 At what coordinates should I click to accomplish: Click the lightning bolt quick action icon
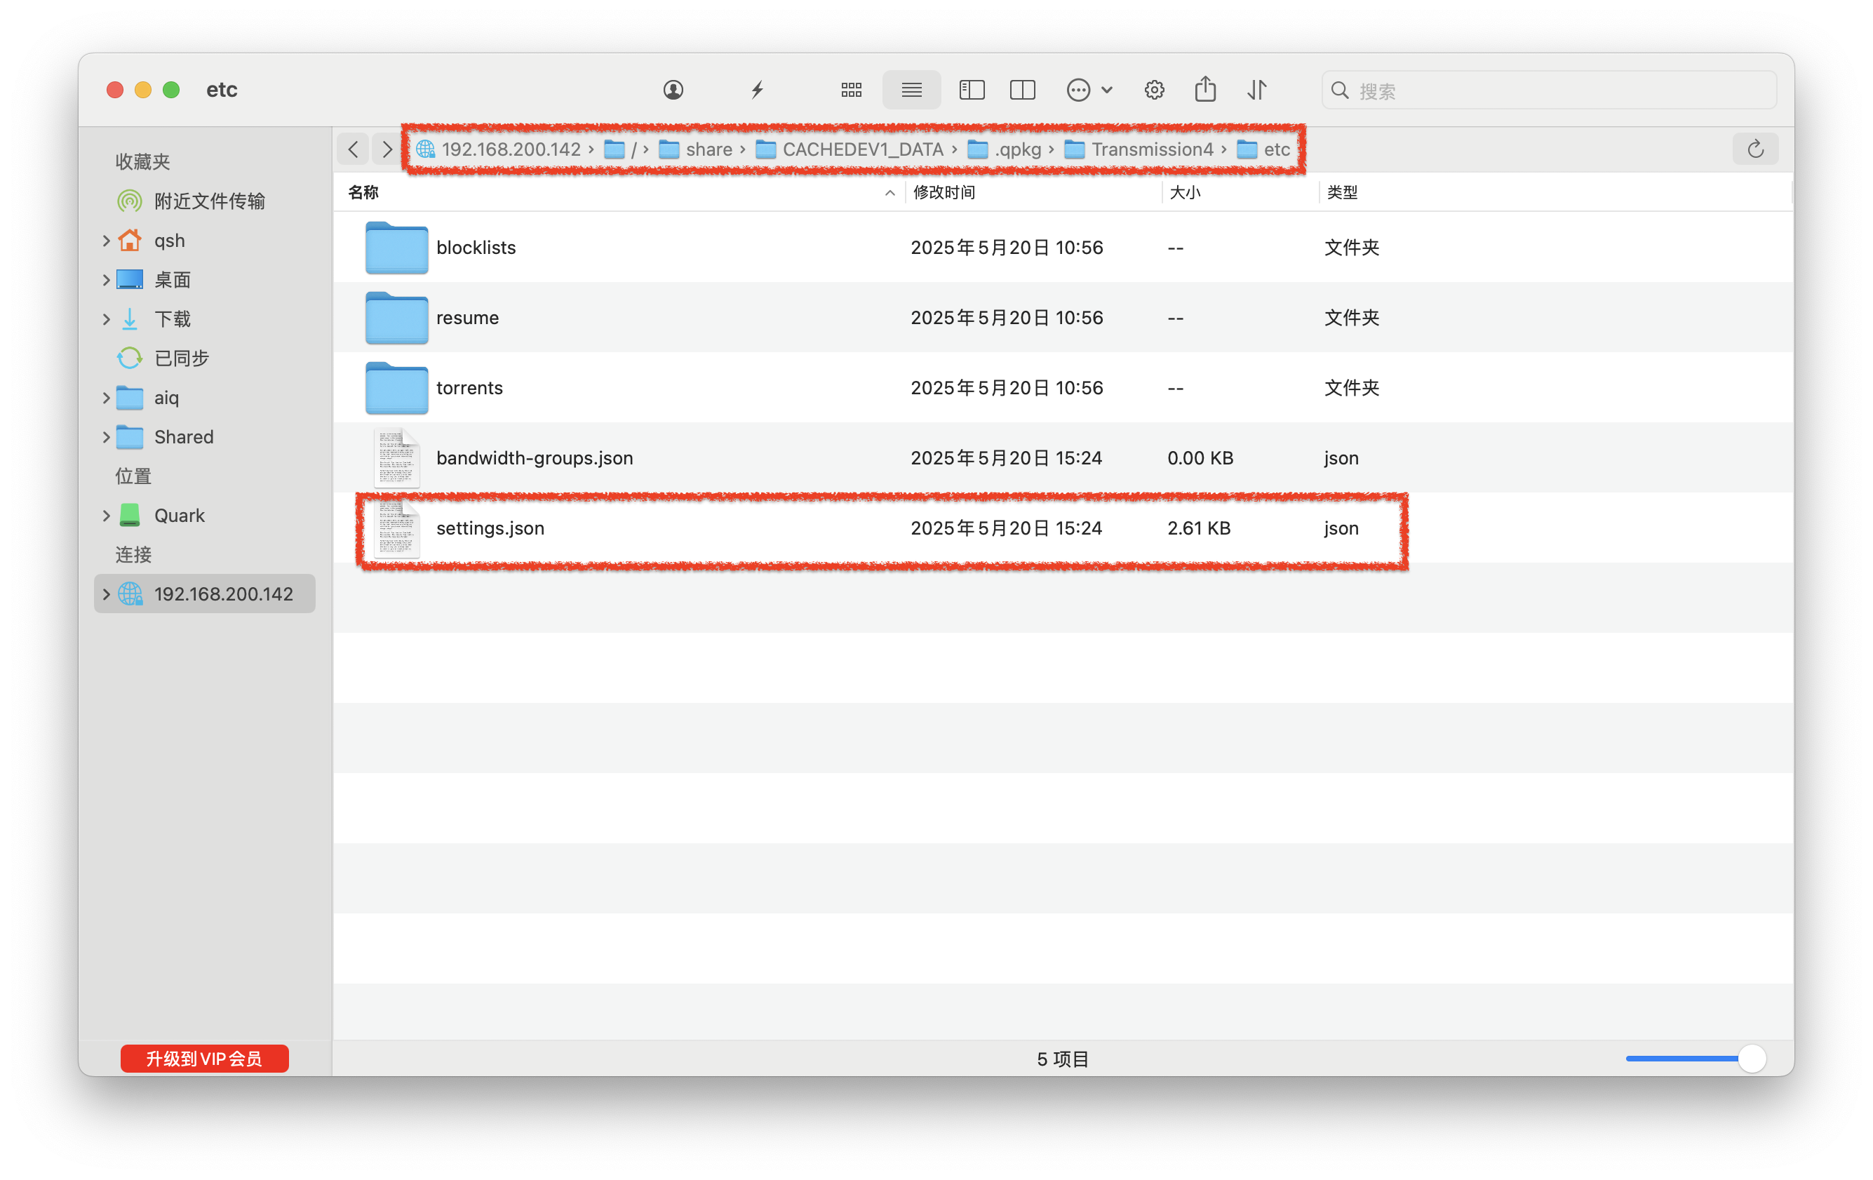pos(757,90)
